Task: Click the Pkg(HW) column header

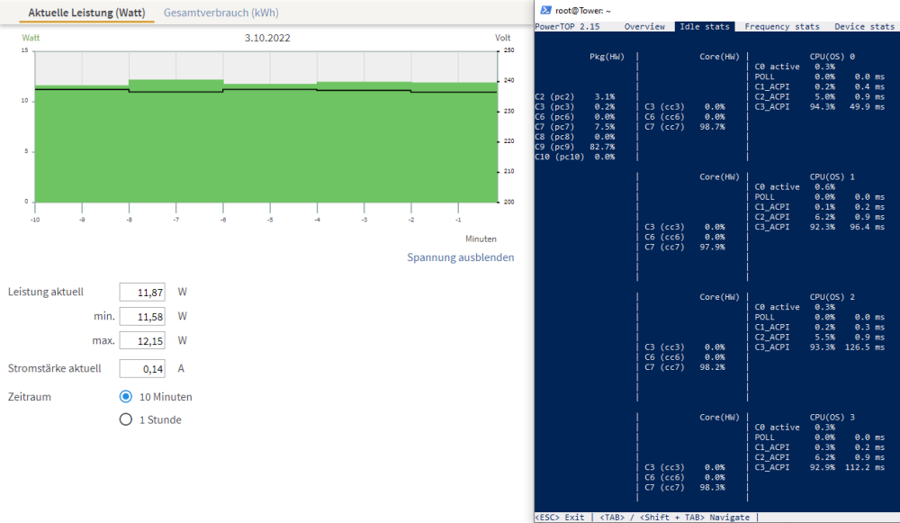Action: [x=607, y=57]
